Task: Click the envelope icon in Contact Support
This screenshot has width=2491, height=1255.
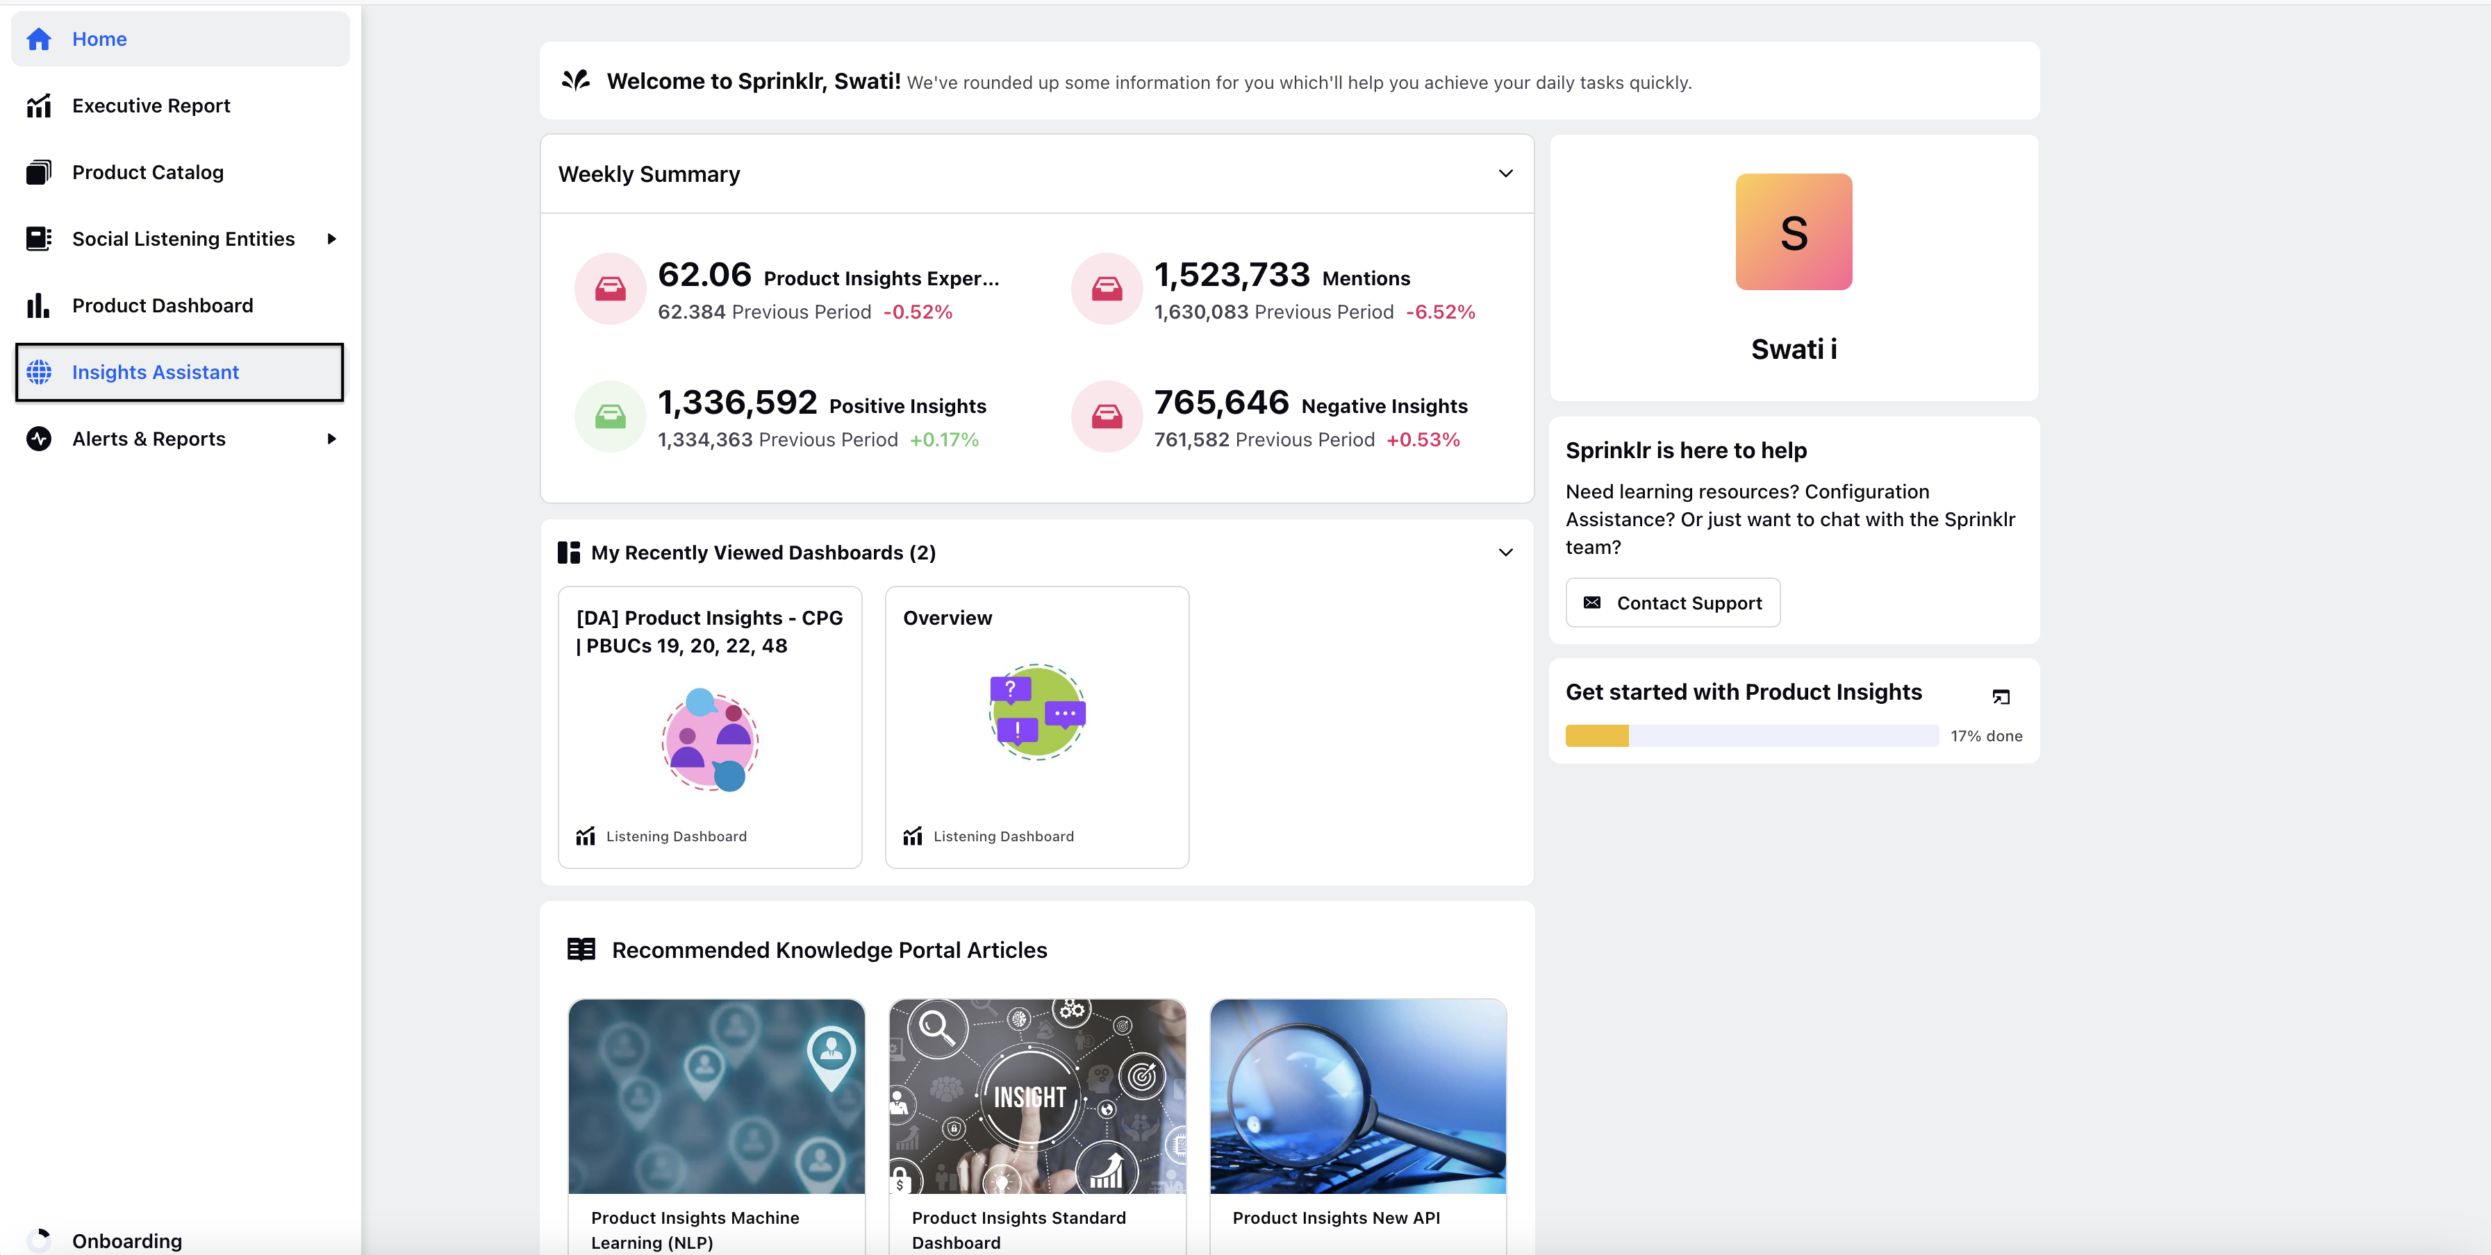Action: click(1591, 603)
